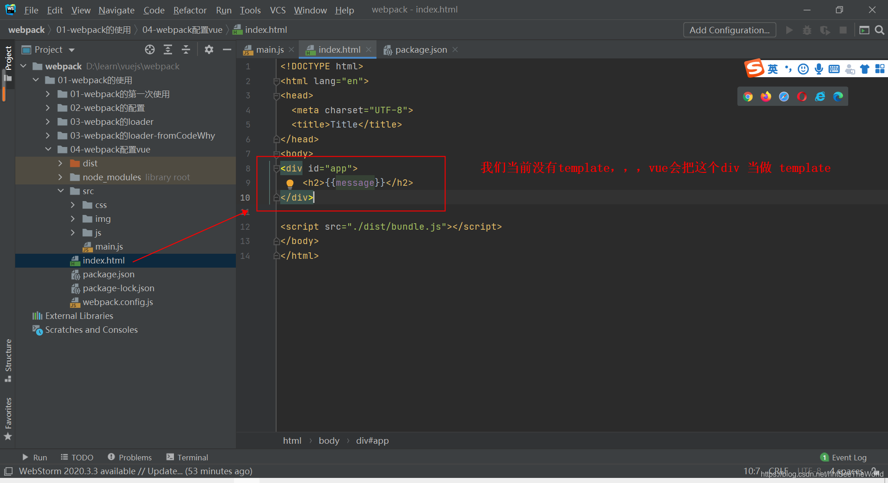Toggle tool window quick access status icon
The width and height of the screenshot is (888, 483).
[8, 471]
